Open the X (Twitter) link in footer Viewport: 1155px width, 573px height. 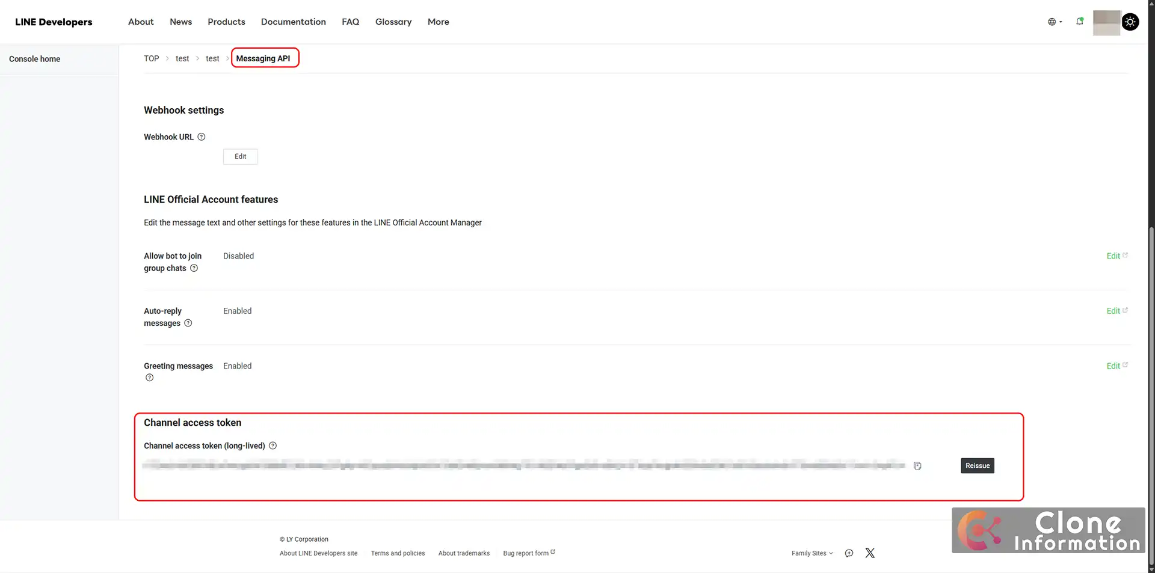pyautogui.click(x=870, y=553)
